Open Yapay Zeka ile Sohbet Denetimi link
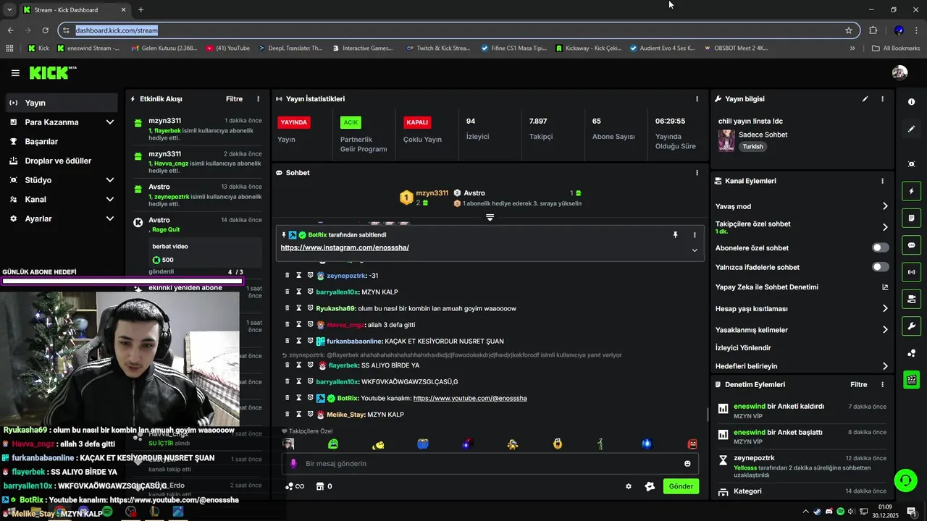 [x=802, y=287]
